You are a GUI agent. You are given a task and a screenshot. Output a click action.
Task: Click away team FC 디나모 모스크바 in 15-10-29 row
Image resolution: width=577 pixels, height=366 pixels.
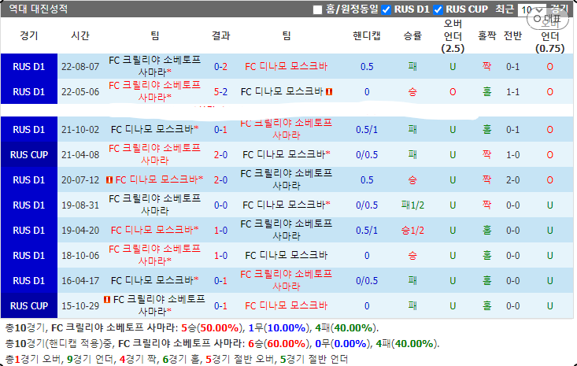click(x=287, y=305)
